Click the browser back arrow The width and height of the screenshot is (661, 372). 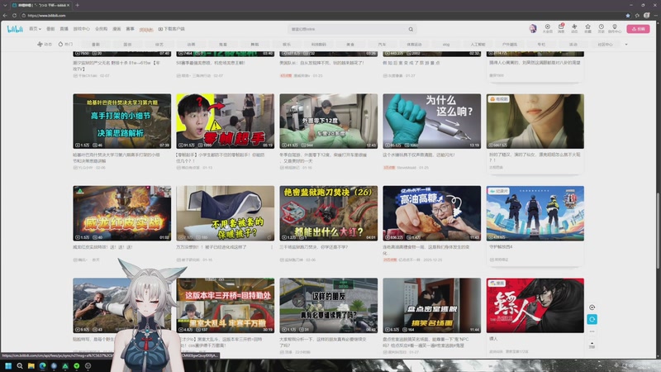pos(5,15)
